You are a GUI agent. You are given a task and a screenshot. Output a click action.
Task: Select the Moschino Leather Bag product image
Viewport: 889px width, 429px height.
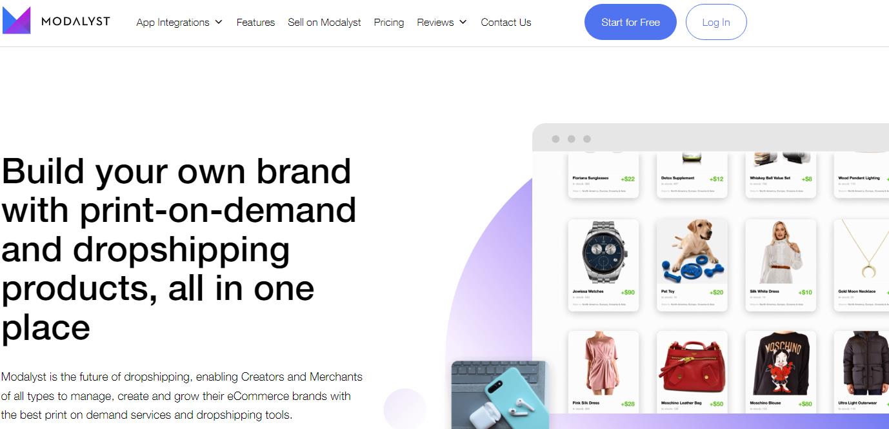[692, 364]
